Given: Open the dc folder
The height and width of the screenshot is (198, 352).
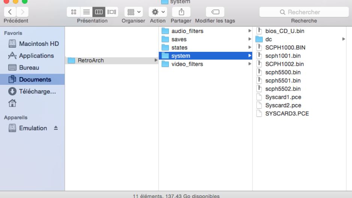Looking at the screenshot, I should (x=299, y=39).
